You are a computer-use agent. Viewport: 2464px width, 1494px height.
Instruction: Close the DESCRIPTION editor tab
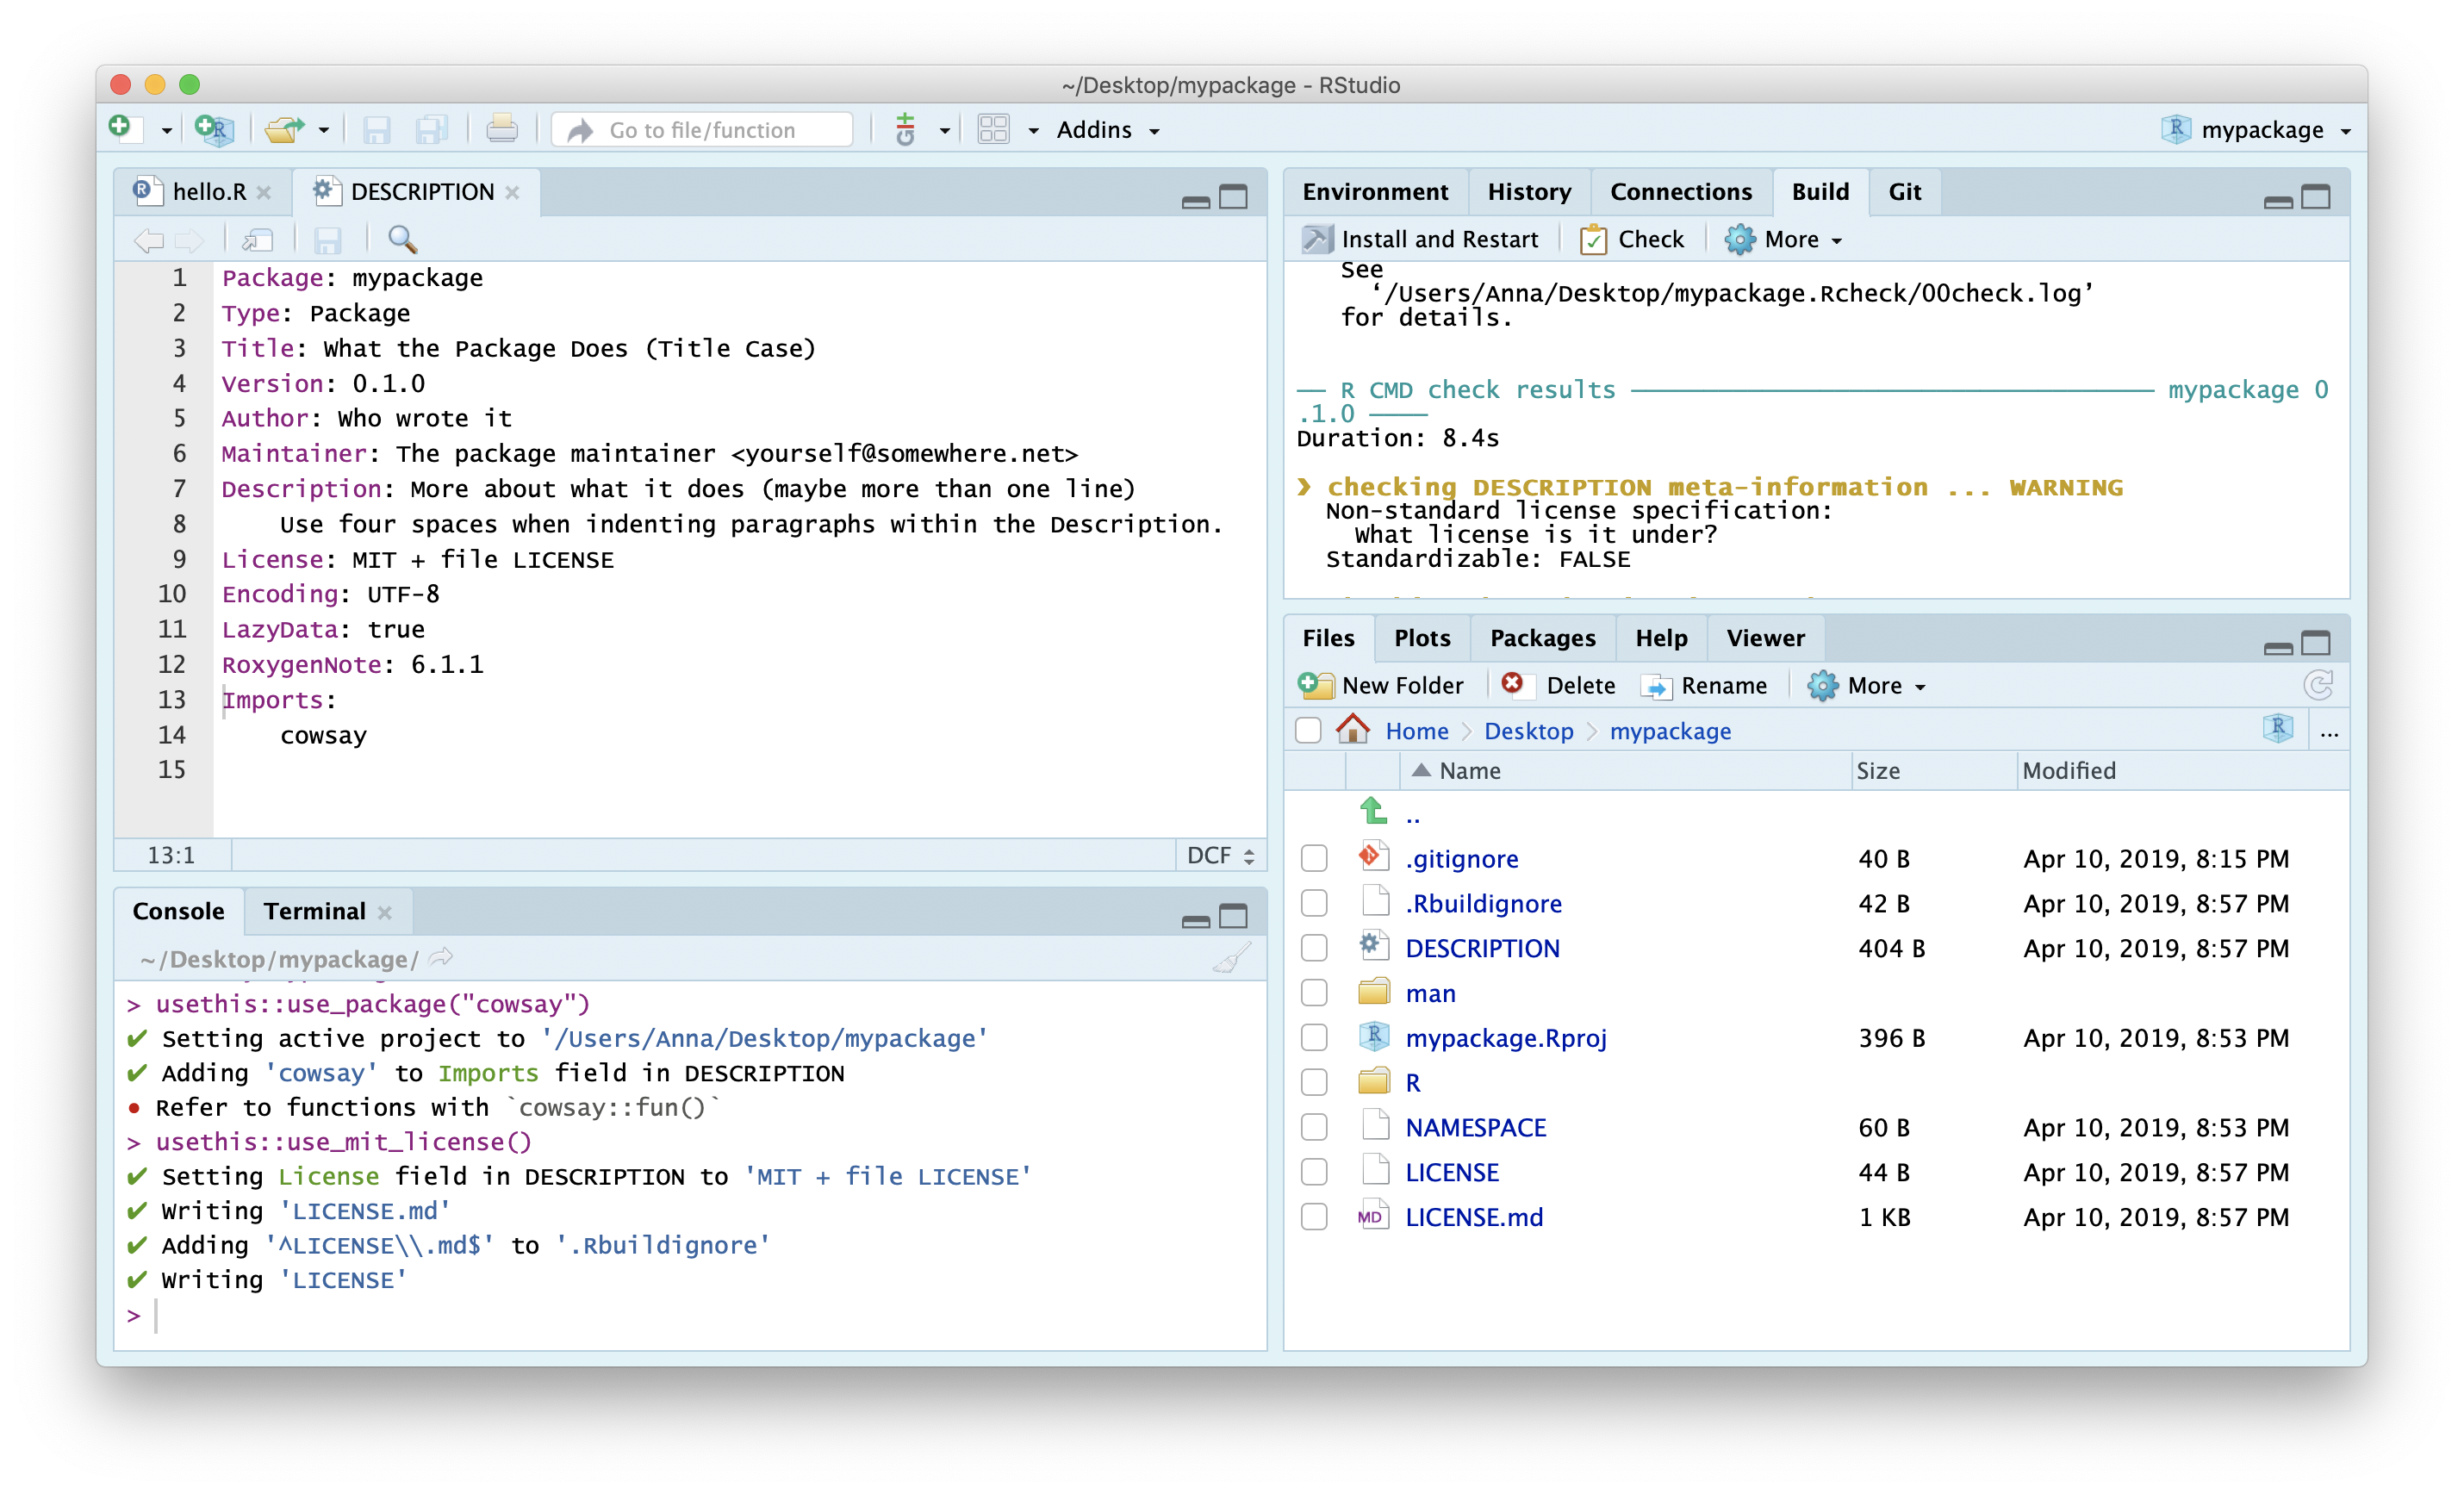tap(512, 192)
